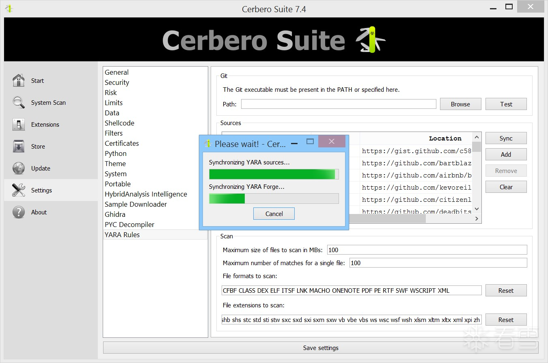Click the file extensions to scan field

pyautogui.click(x=352, y=320)
